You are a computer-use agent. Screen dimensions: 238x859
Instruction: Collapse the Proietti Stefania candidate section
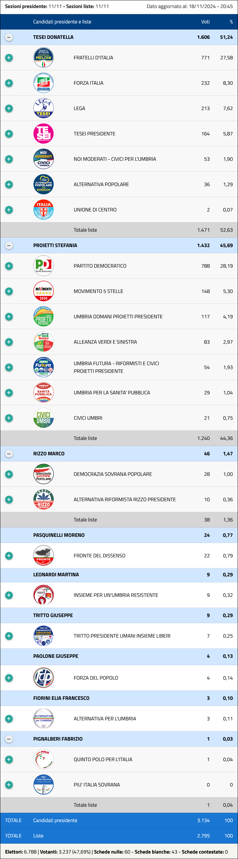coord(9,245)
